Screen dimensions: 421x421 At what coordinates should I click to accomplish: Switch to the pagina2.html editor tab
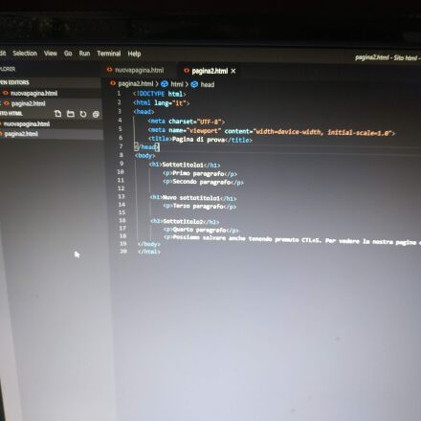click(x=210, y=71)
